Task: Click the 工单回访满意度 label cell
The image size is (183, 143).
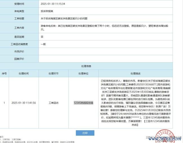Action: (x=19, y=44)
